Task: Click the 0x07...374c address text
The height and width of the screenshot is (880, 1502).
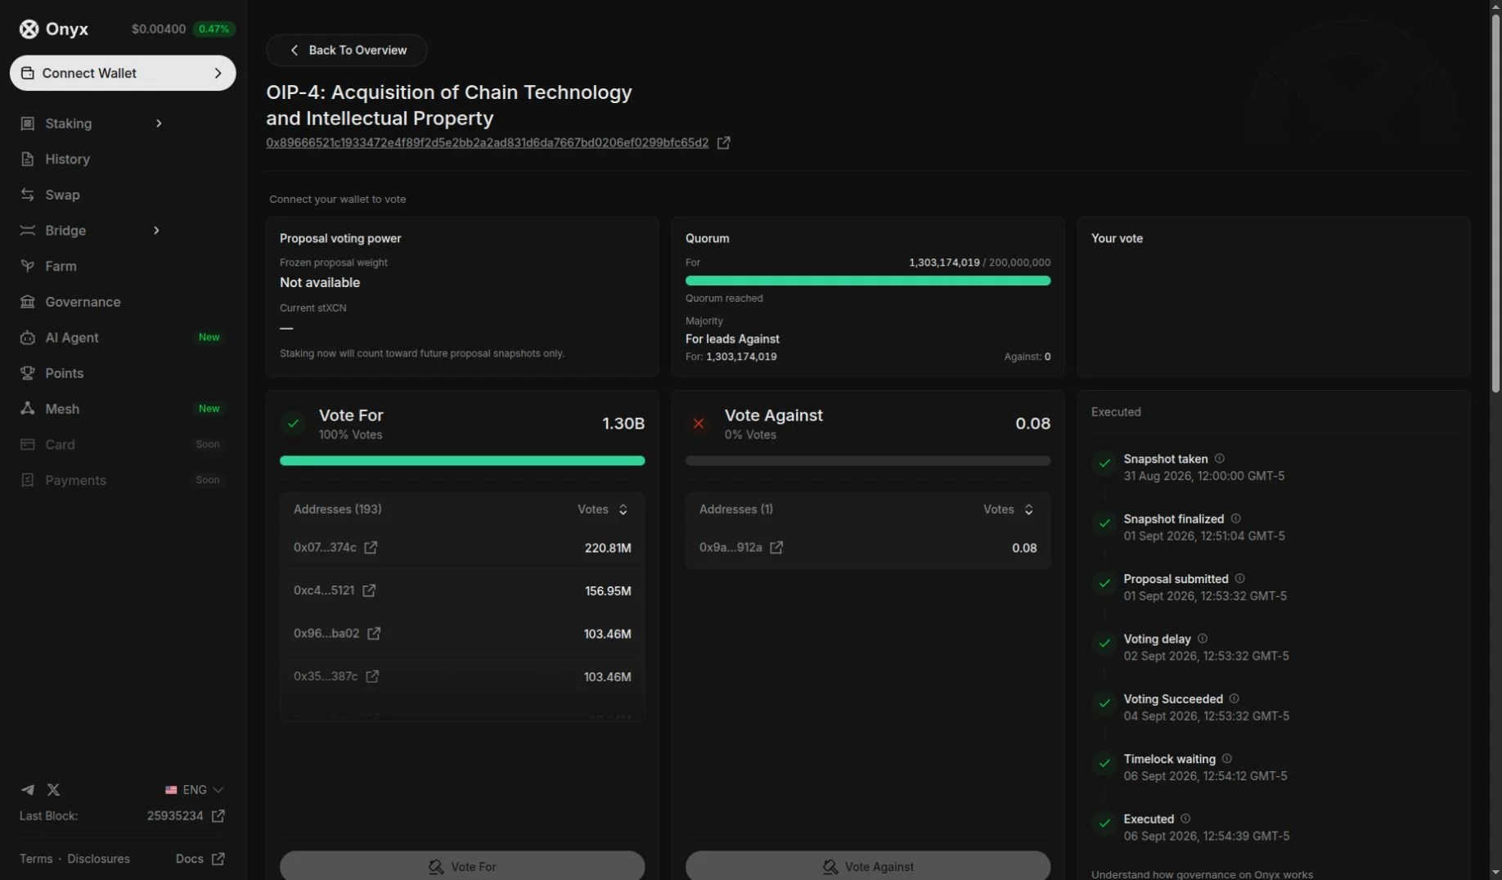Action: click(x=325, y=547)
